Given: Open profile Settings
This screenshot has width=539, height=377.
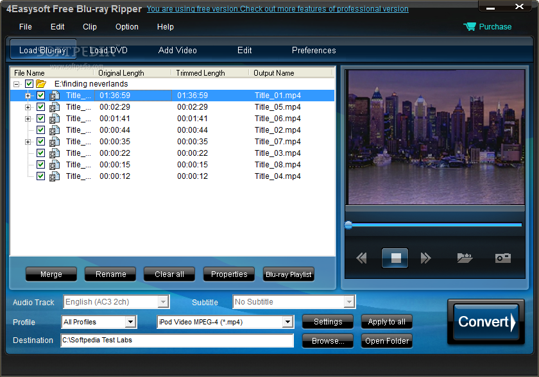Looking at the screenshot, I should (328, 322).
